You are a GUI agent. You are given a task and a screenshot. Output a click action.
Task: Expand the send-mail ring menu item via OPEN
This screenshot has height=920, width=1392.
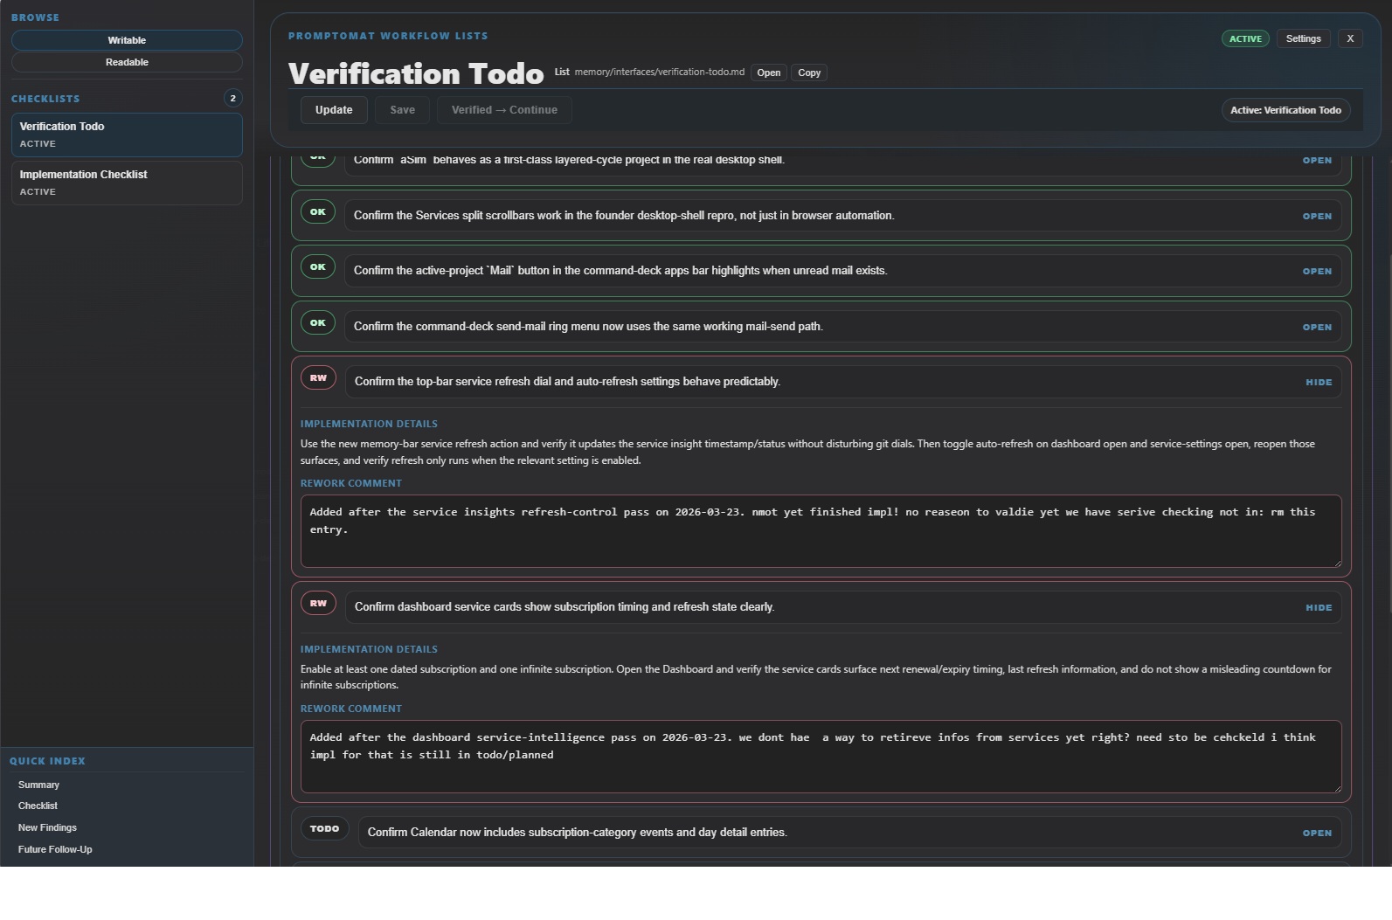point(1317,327)
